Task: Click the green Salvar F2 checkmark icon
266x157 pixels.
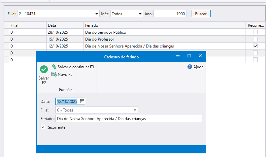Action: click(44, 69)
